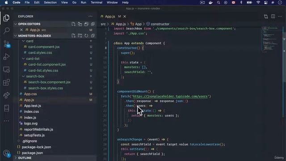Save all open editors
The image size is (286, 161).
click(x=86, y=24)
